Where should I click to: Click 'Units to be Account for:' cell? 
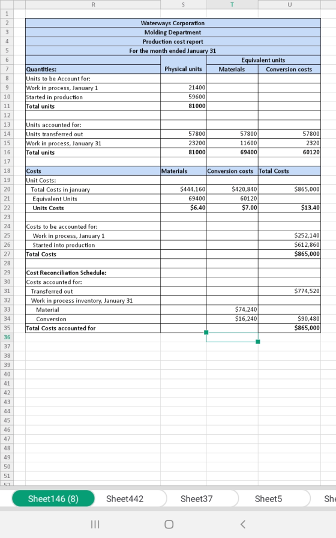(x=93, y=79)
